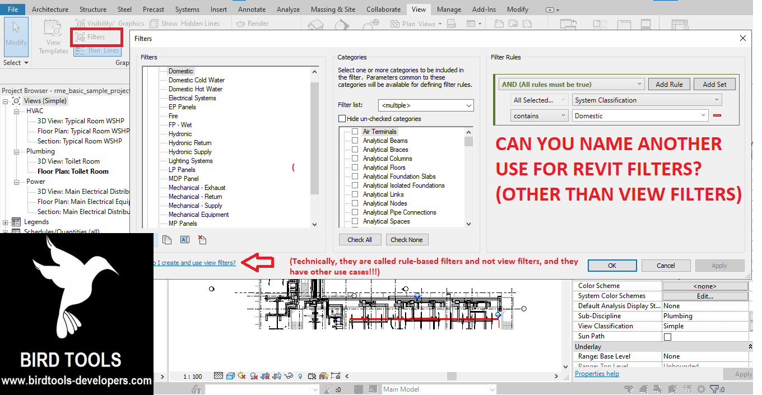Open Detail Level icon in view bar
Screen dimensions: 762x395
[x=219, y=375]
